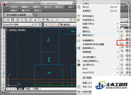Click the Copy icon in toolbar
131x95 pixels.
(x=40, y=20)
